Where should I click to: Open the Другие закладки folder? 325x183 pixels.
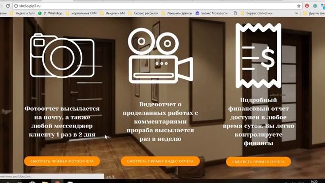point(314,13)
